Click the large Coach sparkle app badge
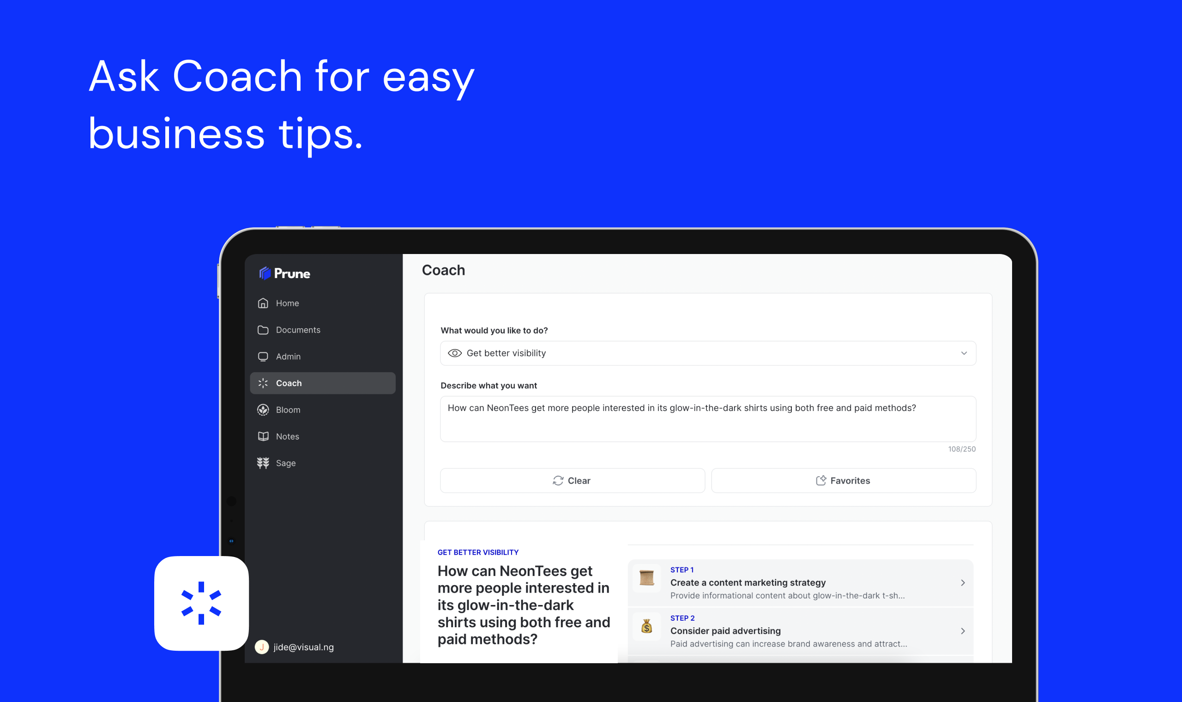1182x702 pixels. (201, 603)
